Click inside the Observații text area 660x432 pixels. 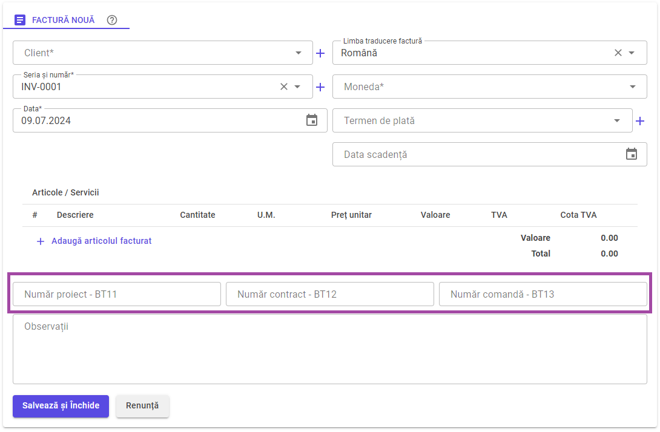coord(330,349)
